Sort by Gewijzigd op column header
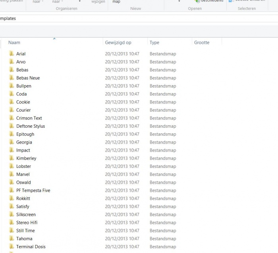 pyautogui.click(x=118, y=43)
